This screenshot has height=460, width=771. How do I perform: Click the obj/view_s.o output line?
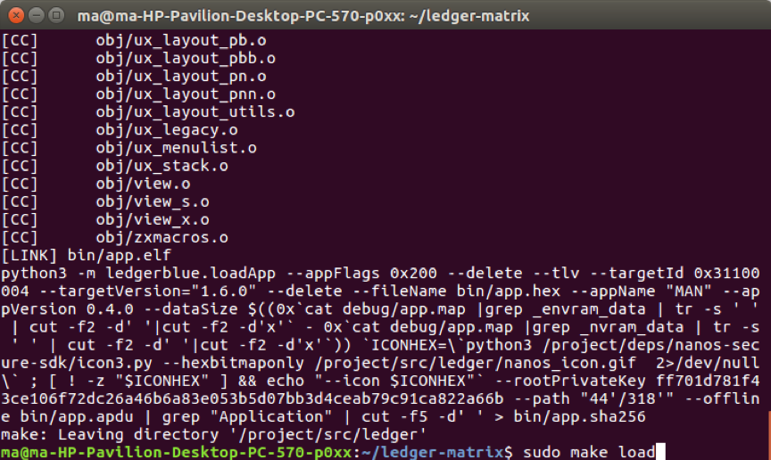click(x=152, y=201)
